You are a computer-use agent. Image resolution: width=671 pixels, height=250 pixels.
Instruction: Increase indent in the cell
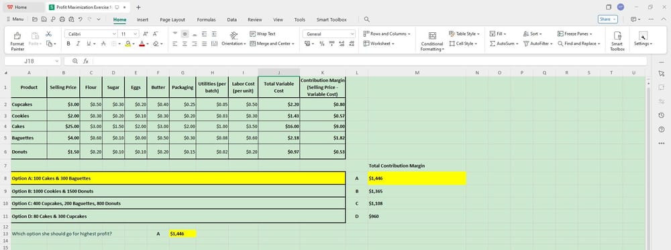214,34
